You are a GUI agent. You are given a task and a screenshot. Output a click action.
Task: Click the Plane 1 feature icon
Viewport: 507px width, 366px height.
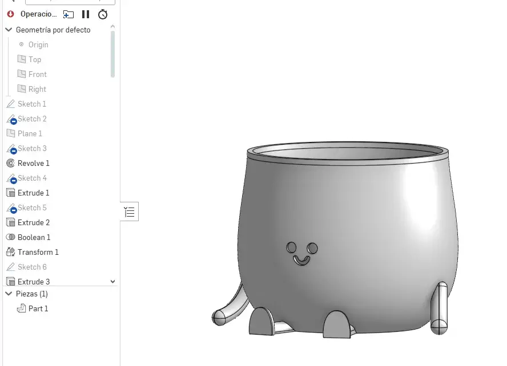(10, 133)
